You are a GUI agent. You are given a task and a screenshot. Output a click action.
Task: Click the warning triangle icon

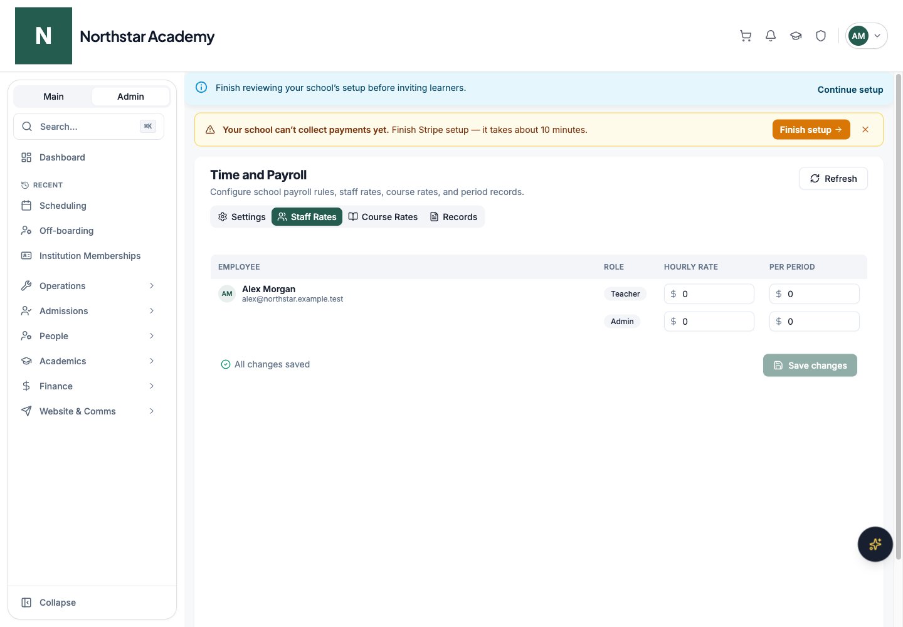tap(210, 130)
